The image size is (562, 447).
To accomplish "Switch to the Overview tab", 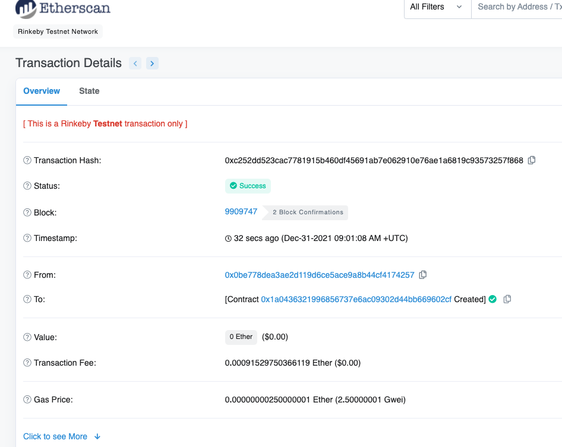I will (x=42, y=91).
